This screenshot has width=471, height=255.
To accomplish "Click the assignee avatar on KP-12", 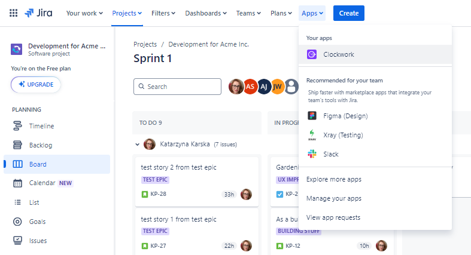I will tap(381, 245).
